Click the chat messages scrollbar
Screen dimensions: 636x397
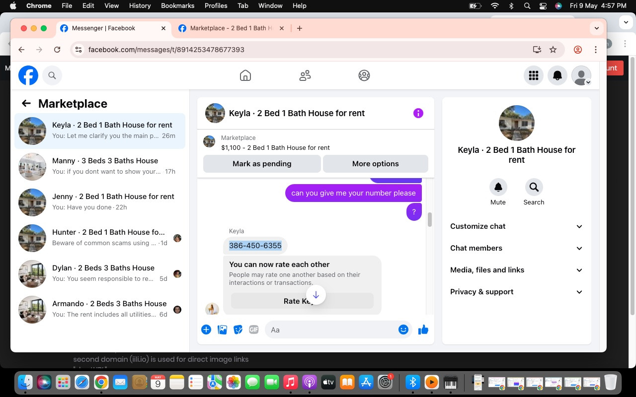(x=430, y=219)
